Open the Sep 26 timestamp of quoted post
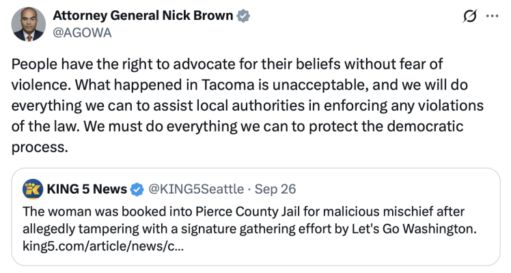This screenshot has width=511, height=273. (x=277, y=188)
